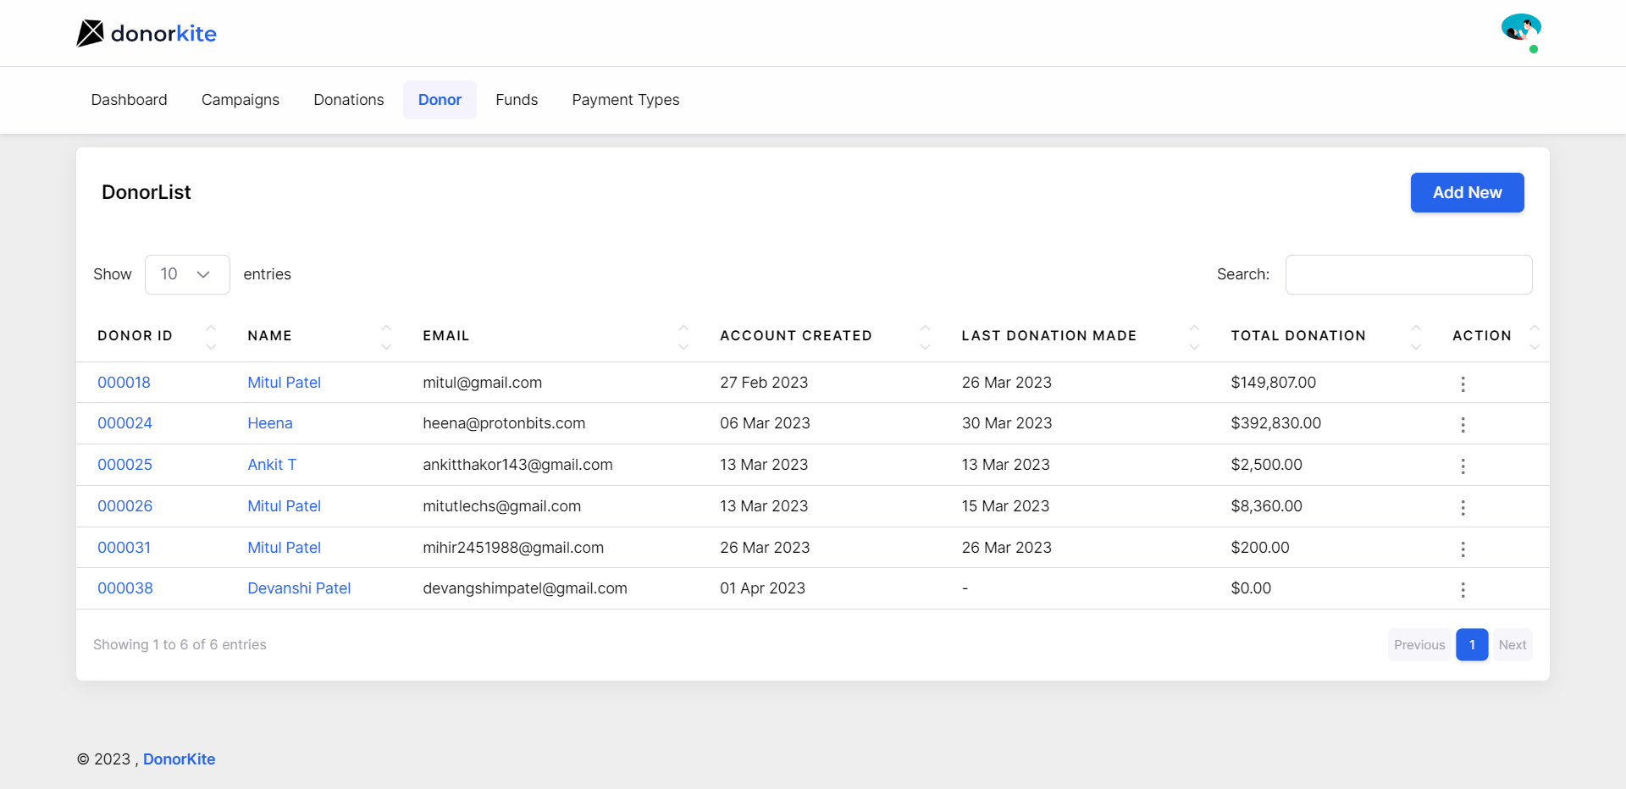
Task: Open action menu for donor 000031
Action: [1463, 549]
